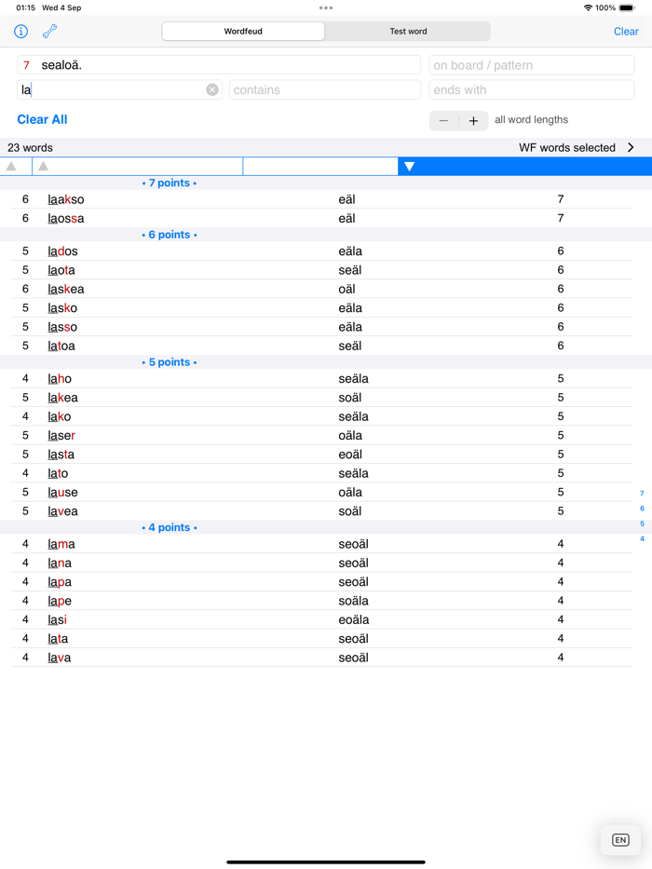Screen dimensions: 652x869
Task: Focus the on board / pattern field
Action: pos(531,65)
